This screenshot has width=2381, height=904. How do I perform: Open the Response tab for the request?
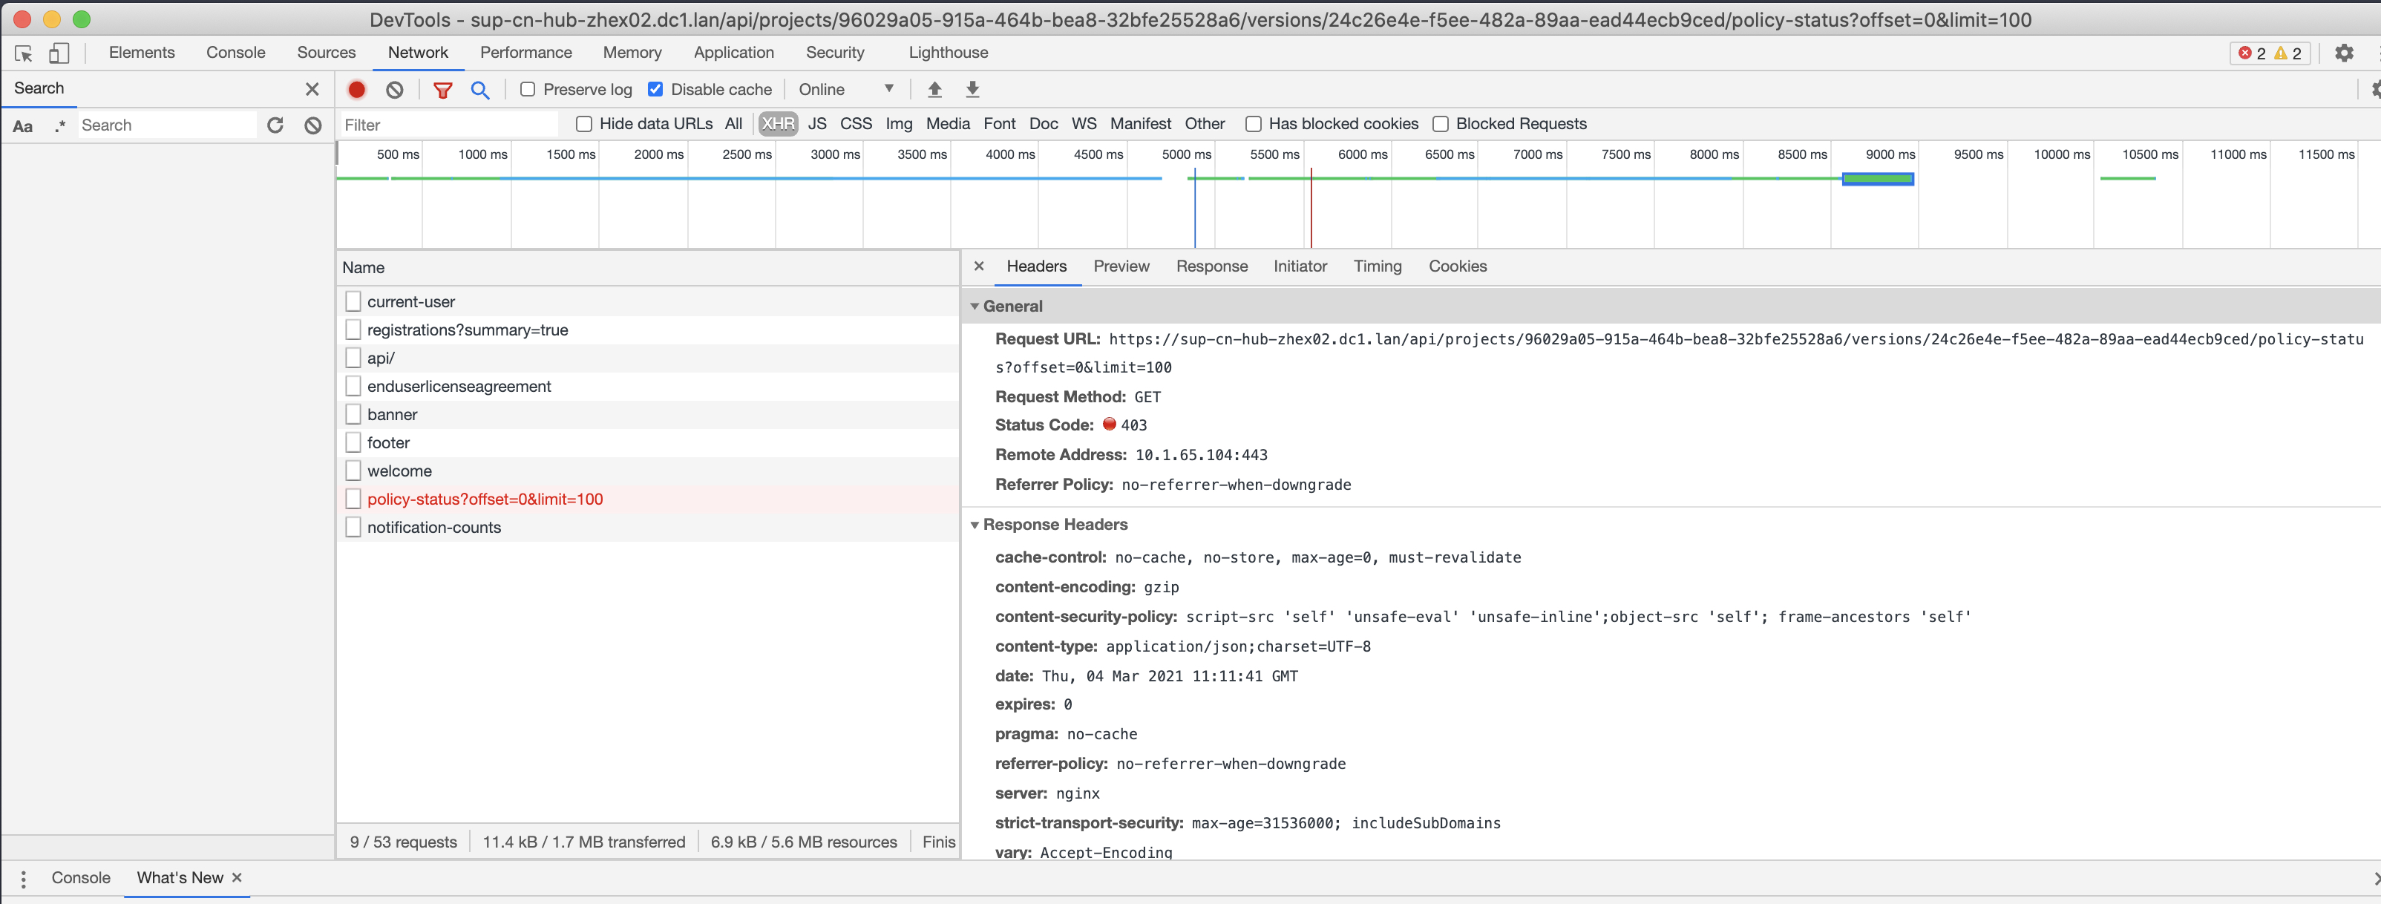(x=1211, y=266)
